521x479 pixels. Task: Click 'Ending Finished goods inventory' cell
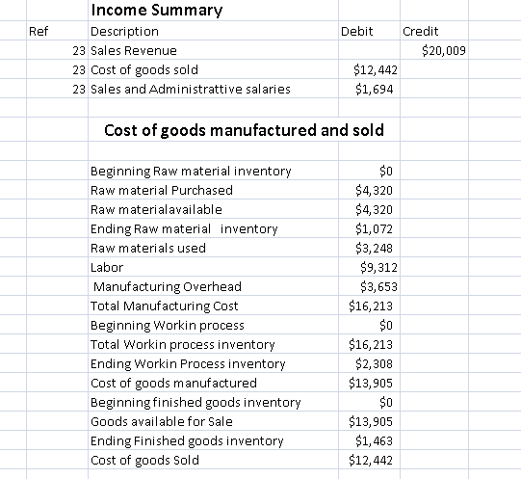214,440
